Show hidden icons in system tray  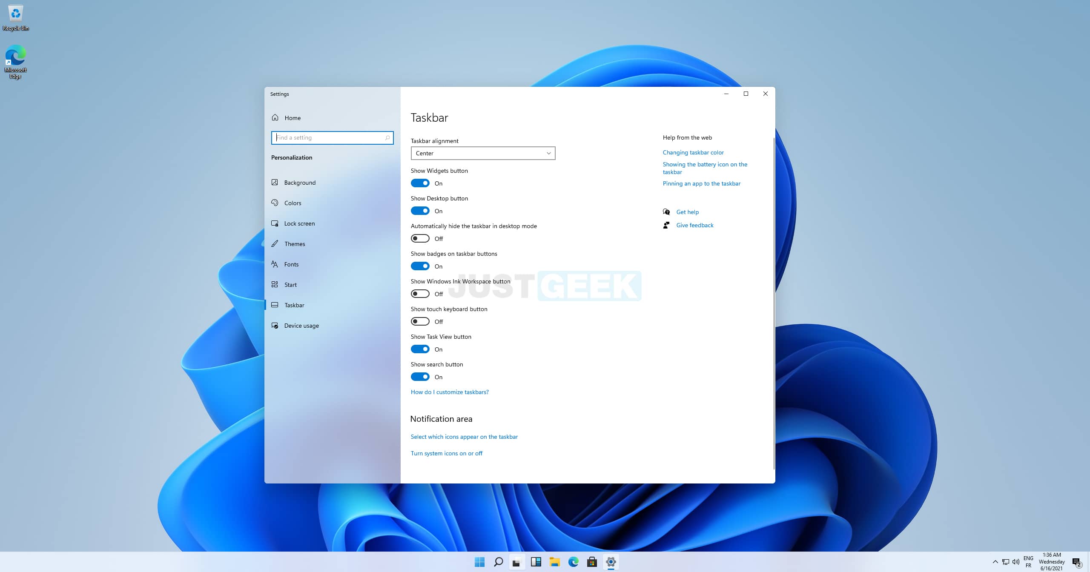(995, 562)
